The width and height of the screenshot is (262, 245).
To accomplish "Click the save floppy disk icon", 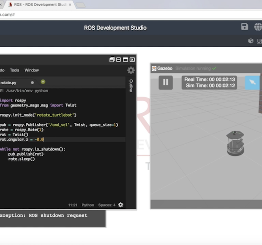I will [245, 27].
